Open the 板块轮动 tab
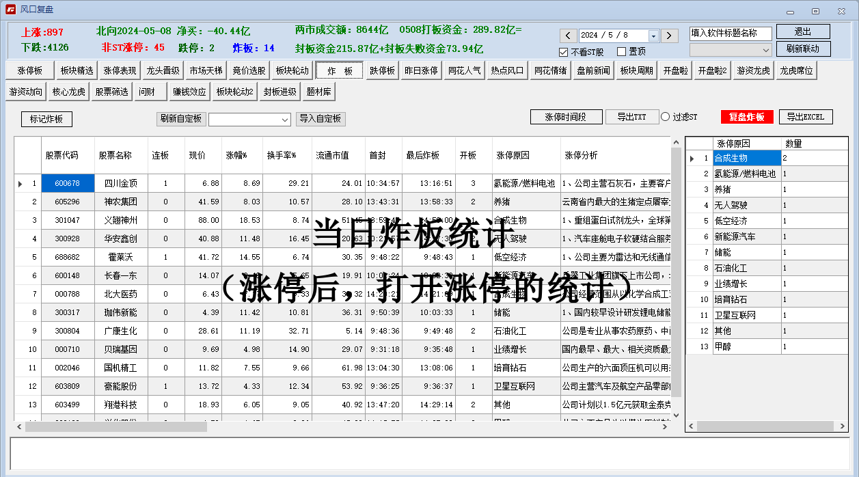This screenshot has height=477, width=859. pyautogui.click(x=292, y=70)
